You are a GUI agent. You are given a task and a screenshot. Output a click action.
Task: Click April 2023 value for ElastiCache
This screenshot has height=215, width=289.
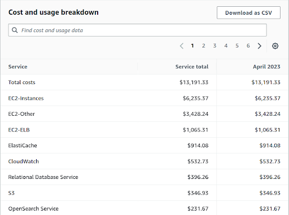[x=270, y=146]
